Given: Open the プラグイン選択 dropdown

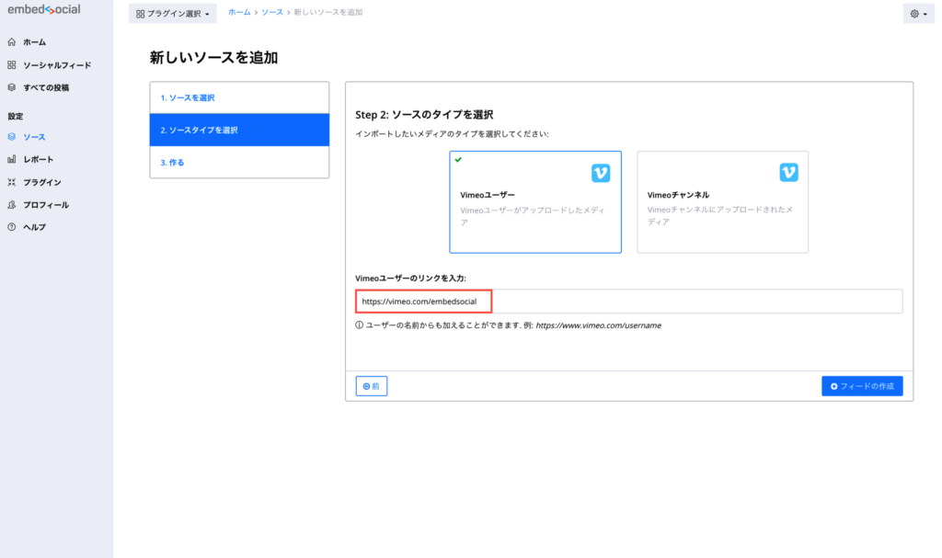Looking at the screenshot, I should (172, 13).
